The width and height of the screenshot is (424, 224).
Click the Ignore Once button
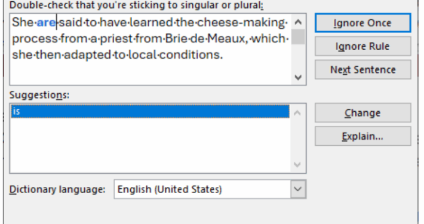tap(362, 23)
